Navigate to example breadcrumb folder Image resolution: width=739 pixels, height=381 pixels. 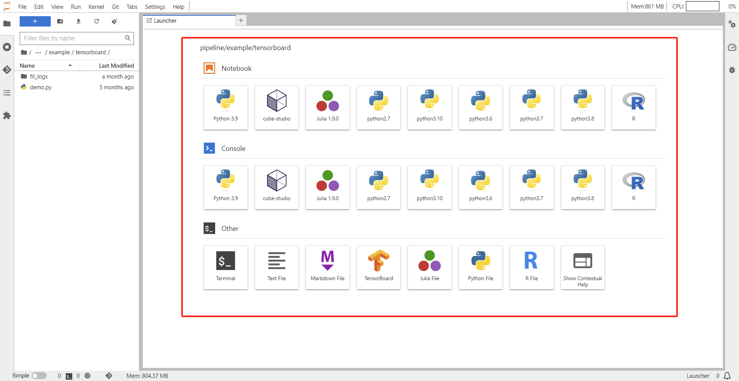click(x=59, y=52)
